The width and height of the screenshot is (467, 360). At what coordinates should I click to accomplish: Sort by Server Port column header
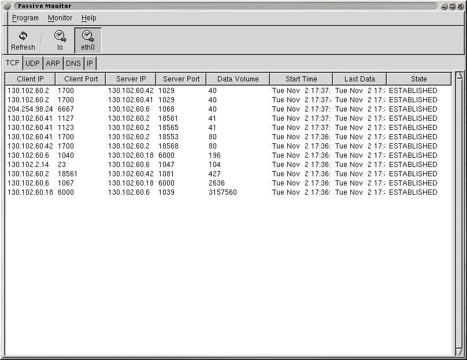(x=181, y=79)
